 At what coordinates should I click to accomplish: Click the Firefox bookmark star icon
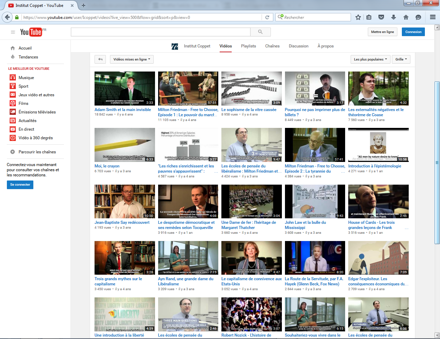point(358,17)
